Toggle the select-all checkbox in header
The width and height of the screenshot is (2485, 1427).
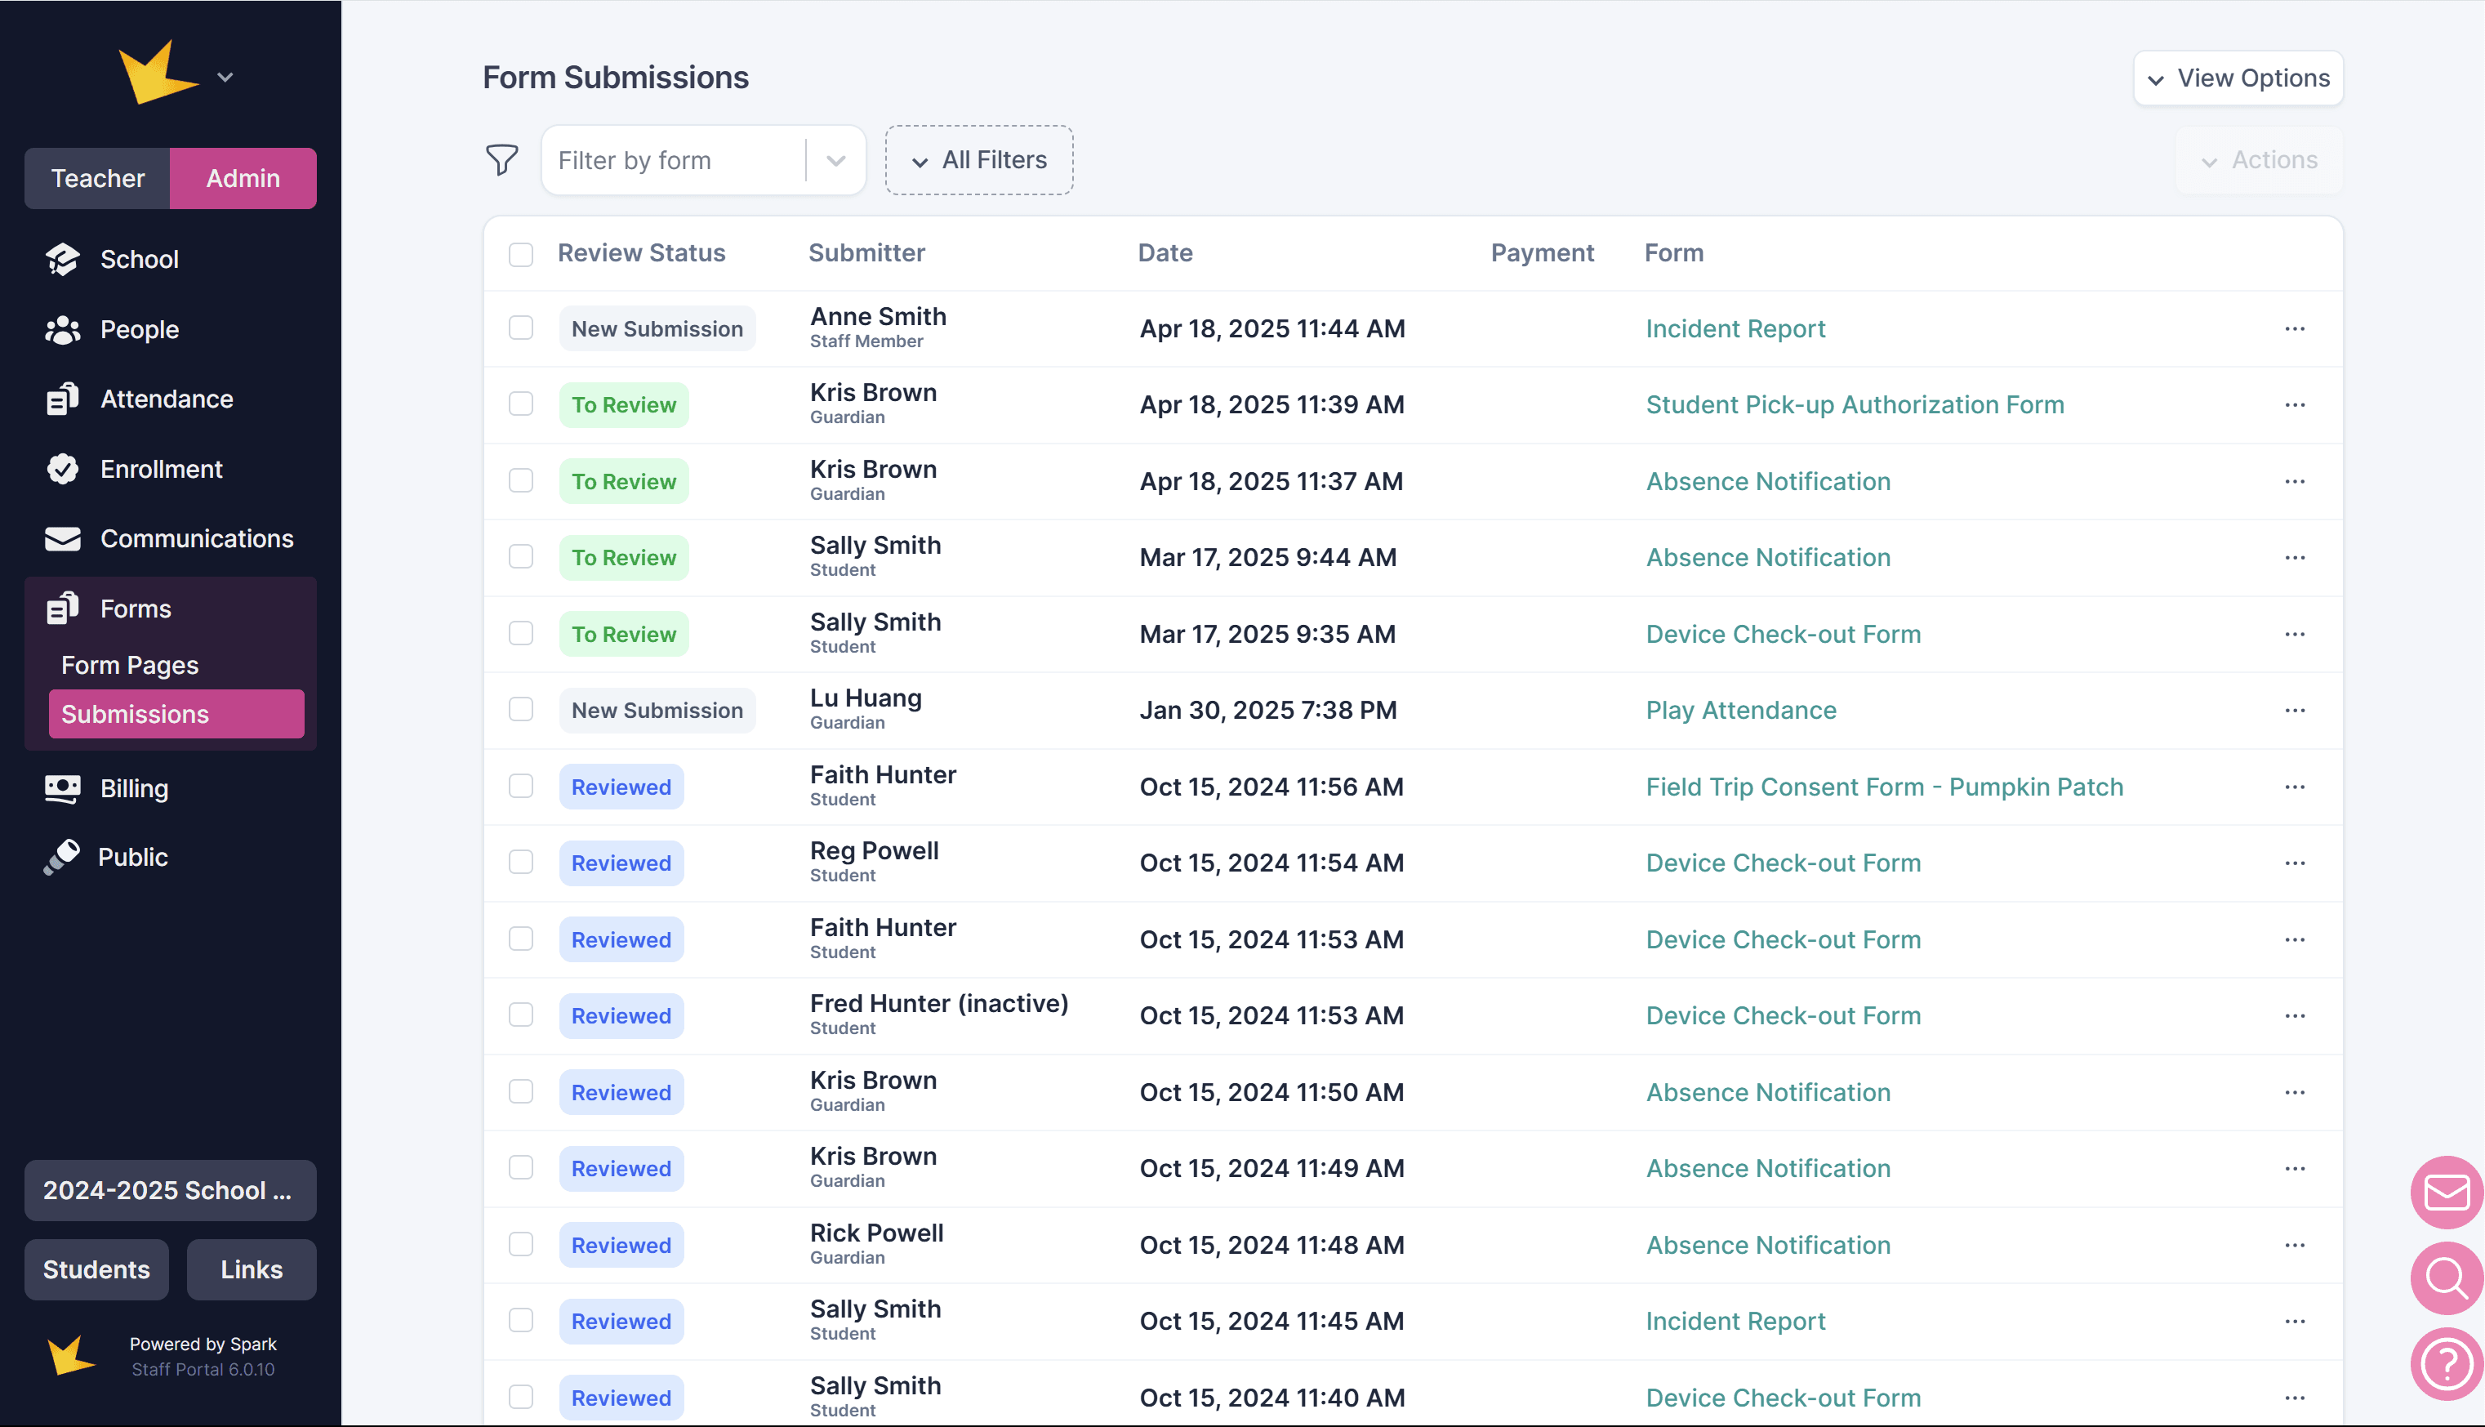click(521, 255)
